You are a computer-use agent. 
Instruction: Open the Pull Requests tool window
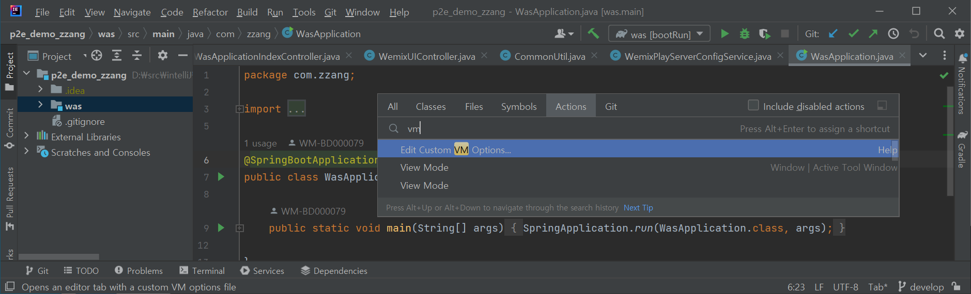point(9,199)
